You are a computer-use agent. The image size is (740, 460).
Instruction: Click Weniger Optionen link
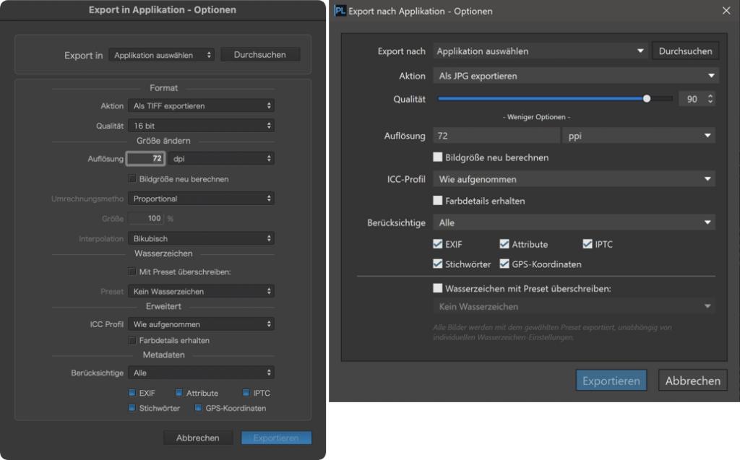coord(536,117)
